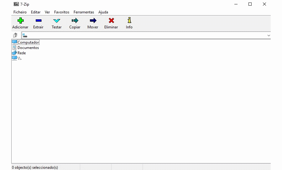Image resolution: width=282 pixels, height=170 pixels.
Task: Click the Adicionar green plus icon
Action: pos(20,21)
